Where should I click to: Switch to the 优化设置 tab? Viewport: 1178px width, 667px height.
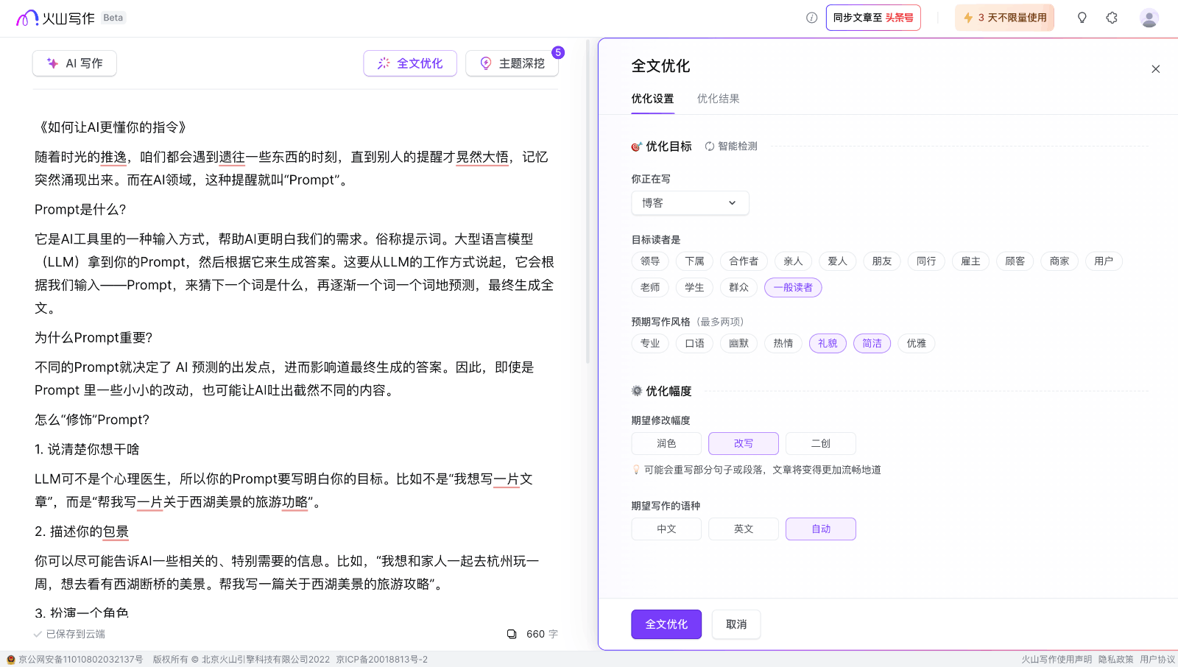click(652, 99)
